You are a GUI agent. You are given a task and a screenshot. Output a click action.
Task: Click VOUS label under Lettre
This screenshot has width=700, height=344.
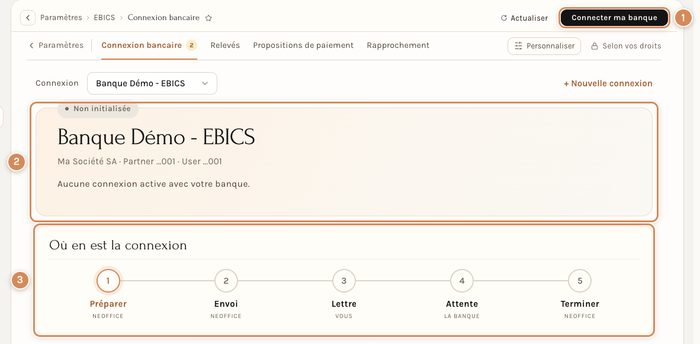(x=343, y=316)
